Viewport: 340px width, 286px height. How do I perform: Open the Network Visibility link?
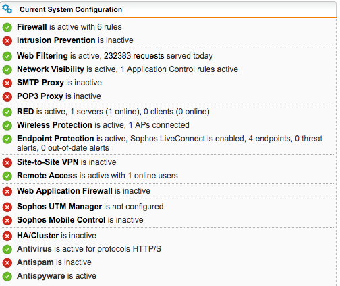point(51,69)
